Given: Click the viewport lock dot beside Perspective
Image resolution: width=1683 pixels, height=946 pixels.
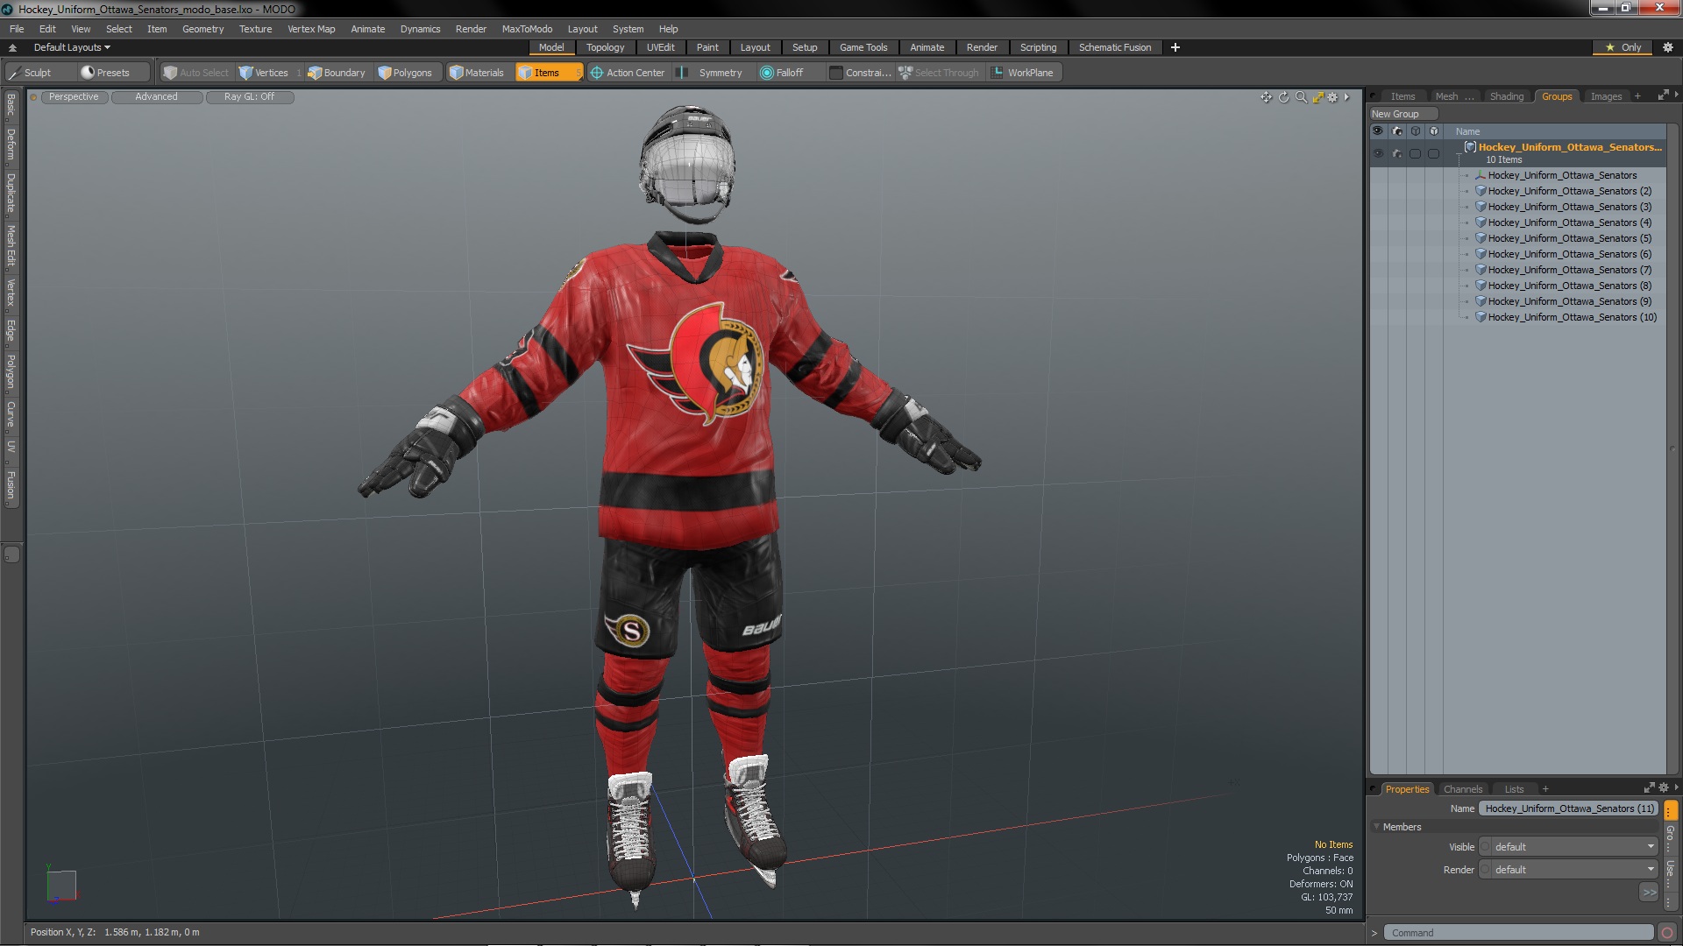Looking at the screenshot, I should coord(34,97).
